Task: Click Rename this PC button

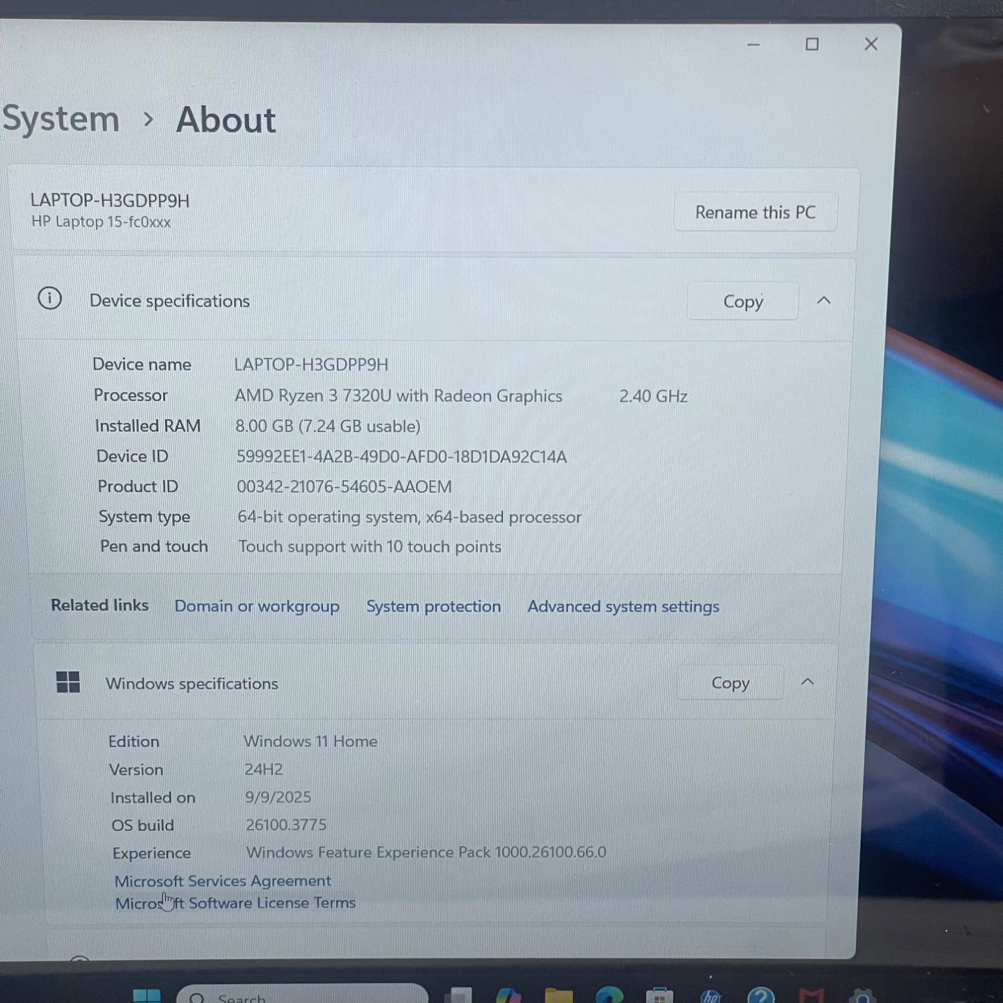Action: click(755, 213)
